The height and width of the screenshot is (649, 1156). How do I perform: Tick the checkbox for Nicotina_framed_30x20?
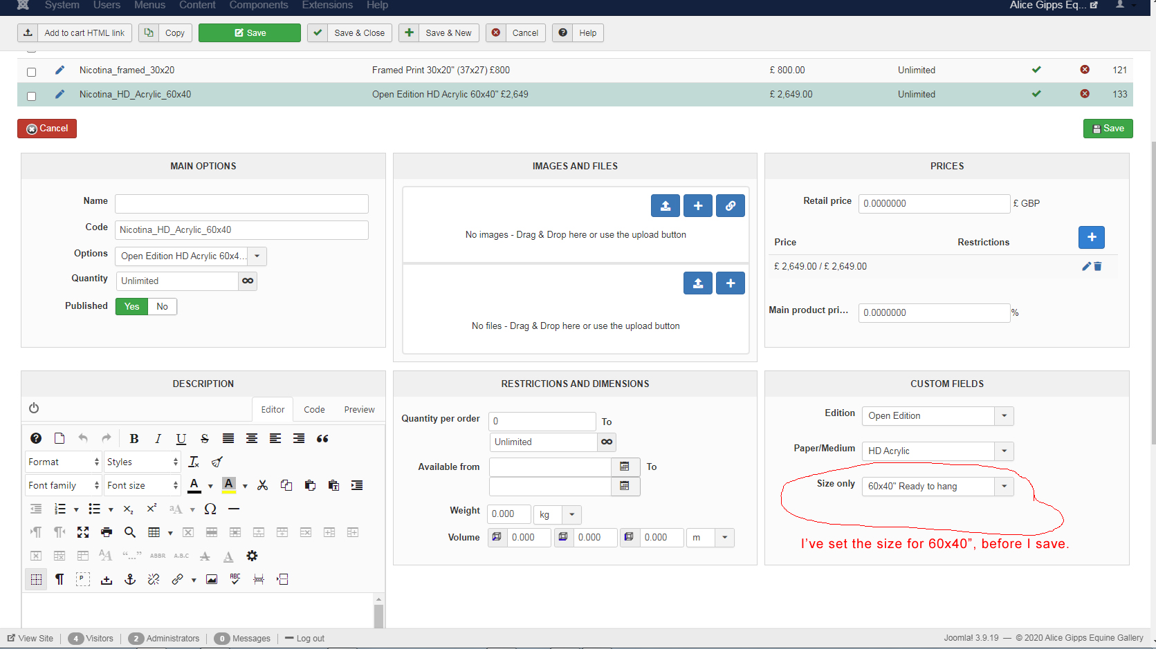31,72
